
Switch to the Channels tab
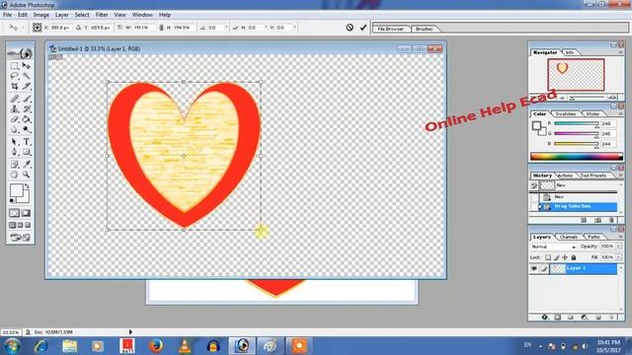coord(569,237)
